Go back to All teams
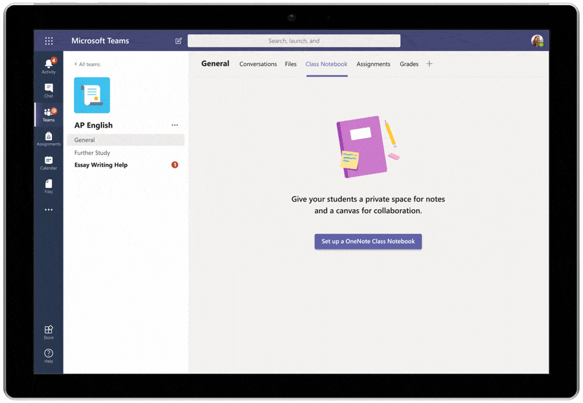 point(87,64)
